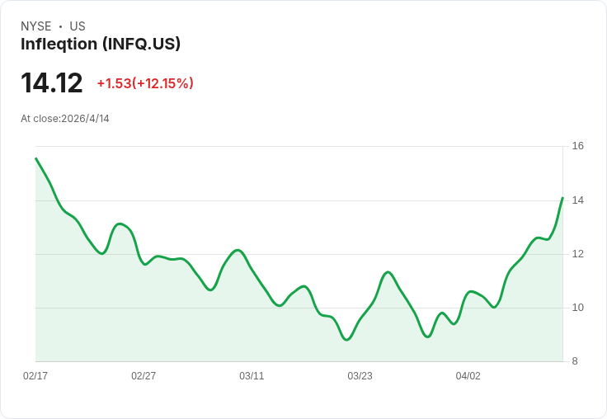
Task: Click the 16 value on the price axis
Action: pyautogui.click(x=577, y=146)
